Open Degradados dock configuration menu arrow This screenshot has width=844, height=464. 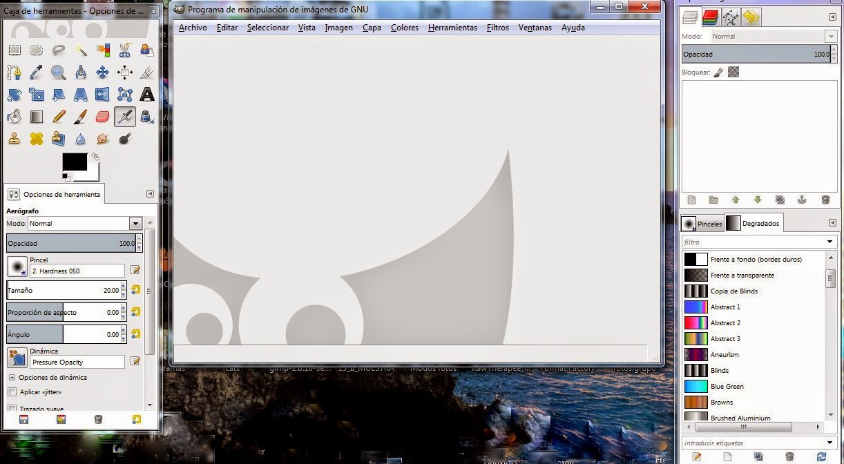tap(832, 222)
